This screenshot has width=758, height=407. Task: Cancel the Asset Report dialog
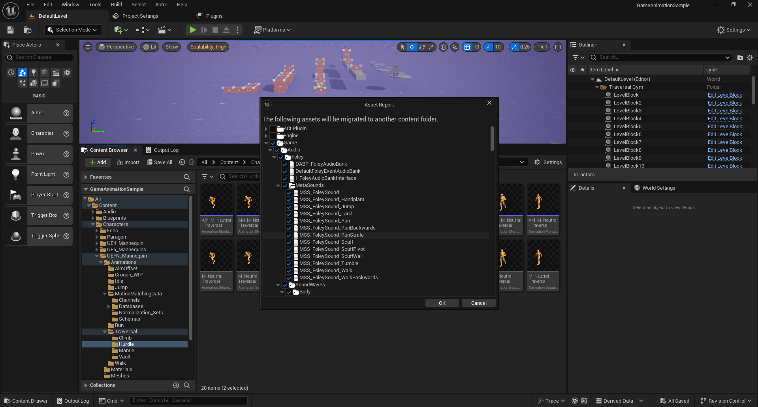coord(479,303)
